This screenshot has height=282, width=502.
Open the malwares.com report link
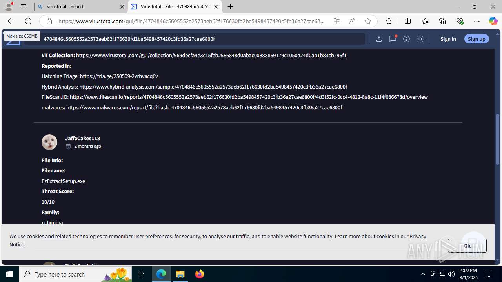pos(204,107)
